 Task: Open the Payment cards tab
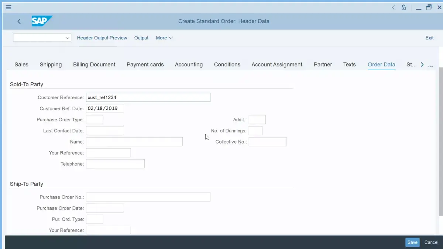tap(145, 64)
